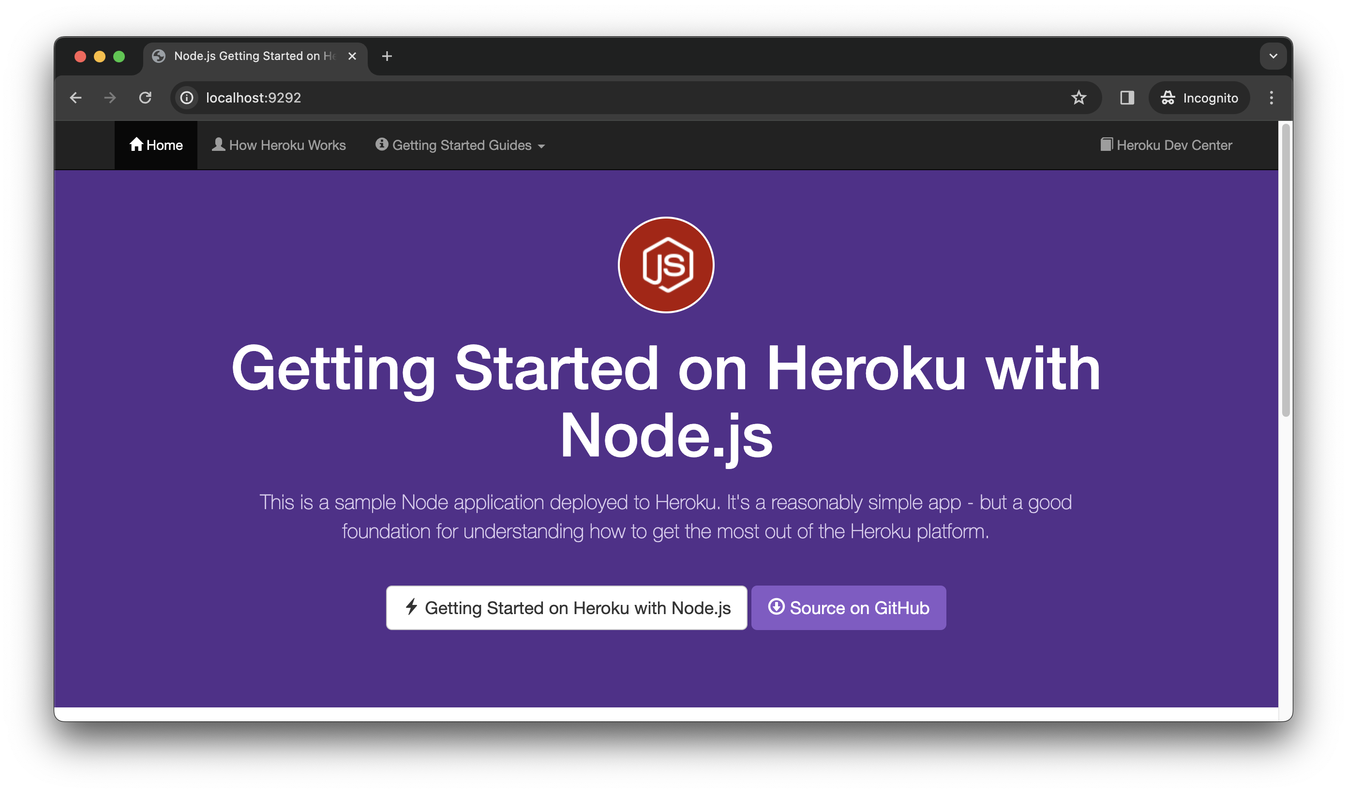Screen dimensions: 1347x793
Task: Click the How Heroku Works person icon
Action: point(218,146)
